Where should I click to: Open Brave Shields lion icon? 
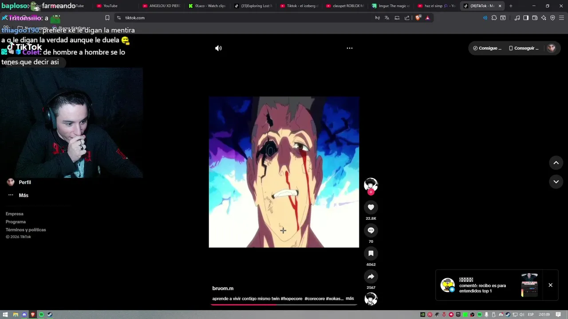click(x=418, y=18)
